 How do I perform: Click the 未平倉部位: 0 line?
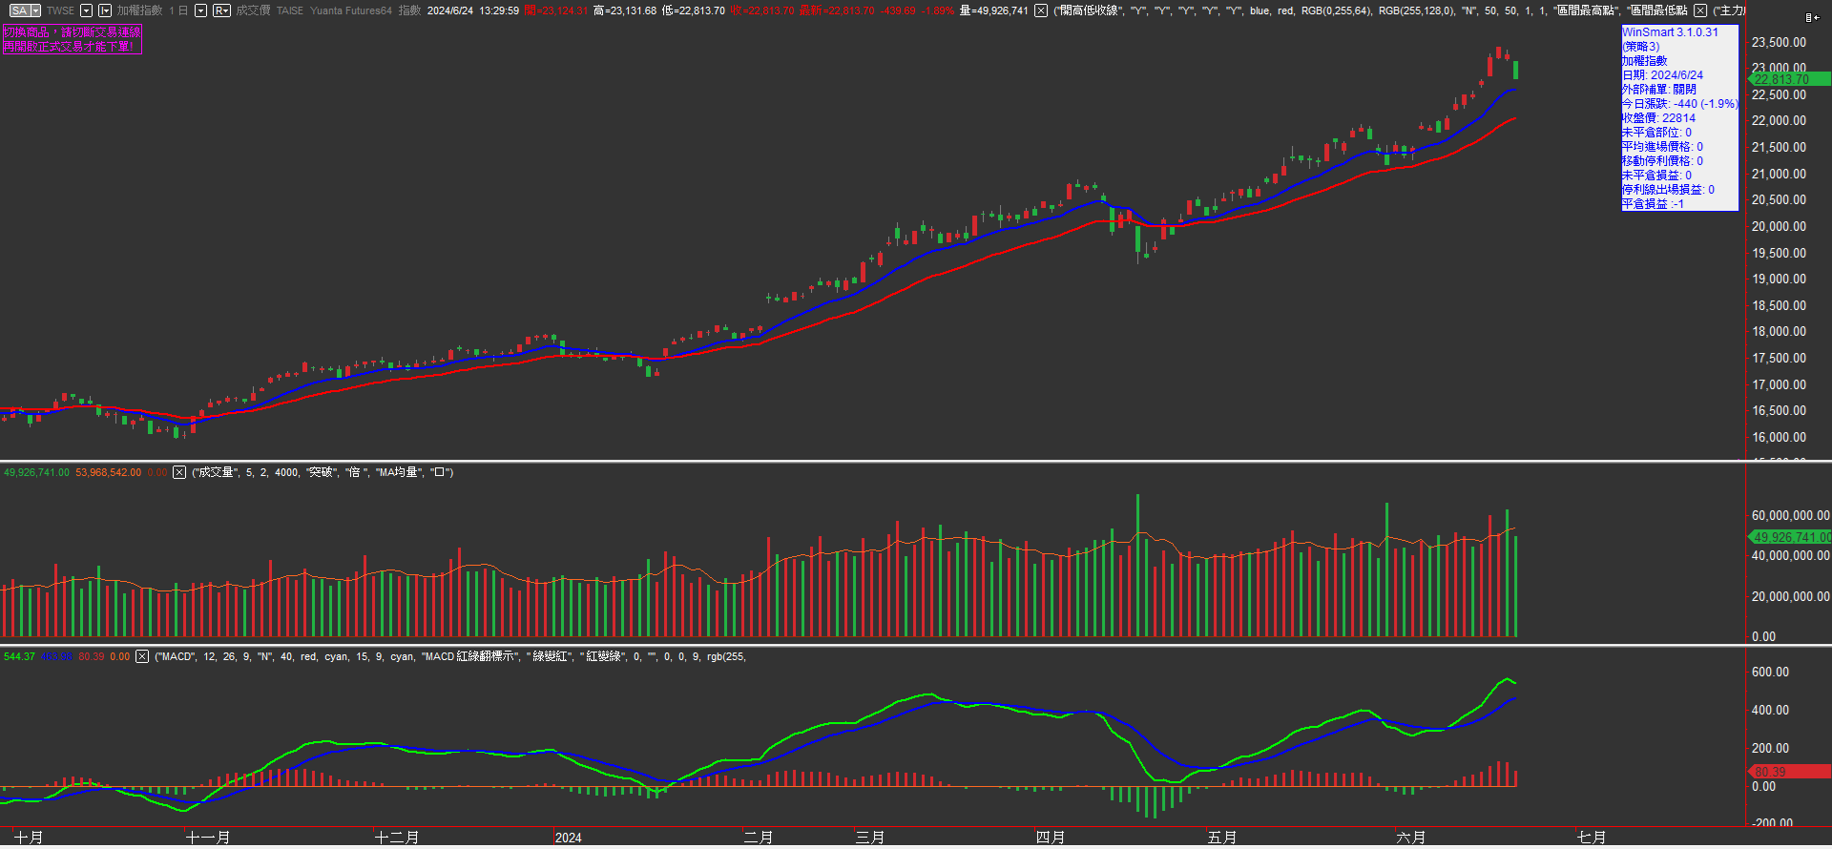pyautogui.click(x=1657, y=133)
